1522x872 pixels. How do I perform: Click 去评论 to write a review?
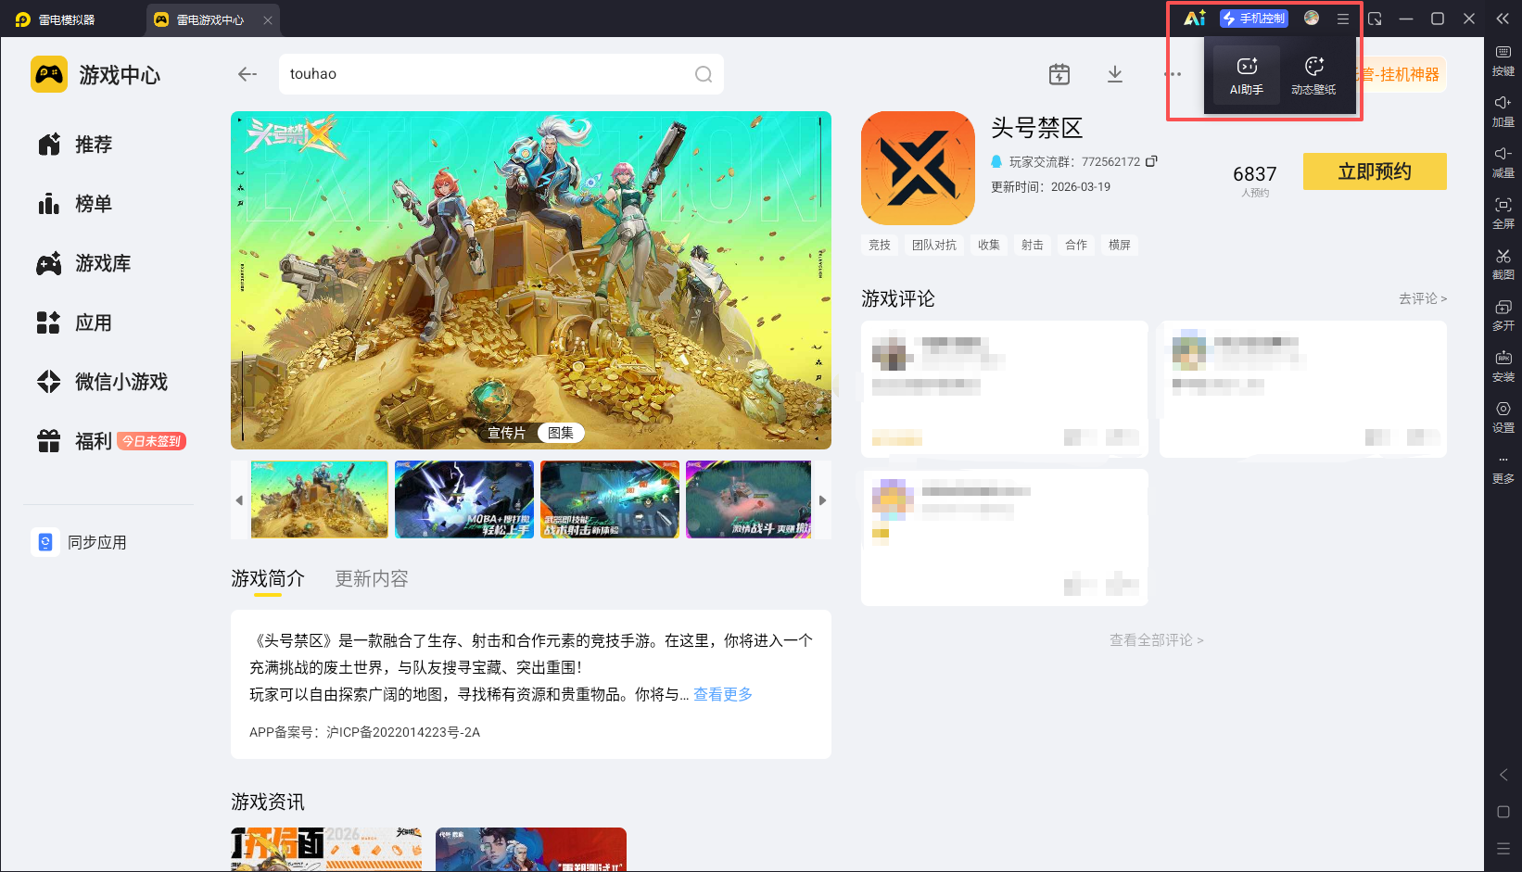pos(1423,298)
